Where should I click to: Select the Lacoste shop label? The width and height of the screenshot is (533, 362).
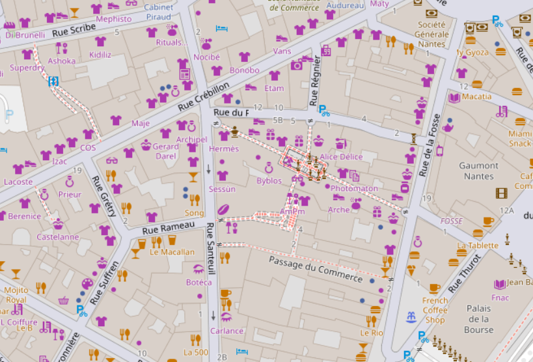click(x=18, y=182)
